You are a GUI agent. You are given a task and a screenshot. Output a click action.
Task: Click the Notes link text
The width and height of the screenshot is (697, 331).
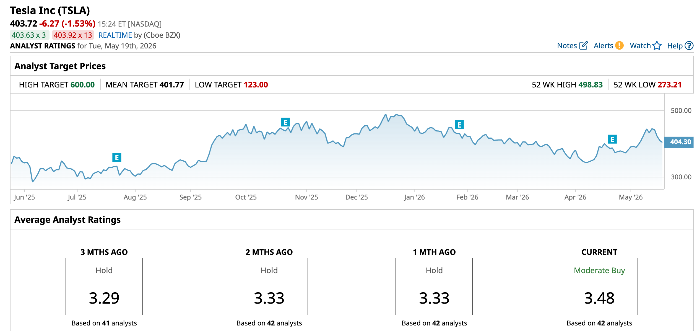tap(567, 46)
